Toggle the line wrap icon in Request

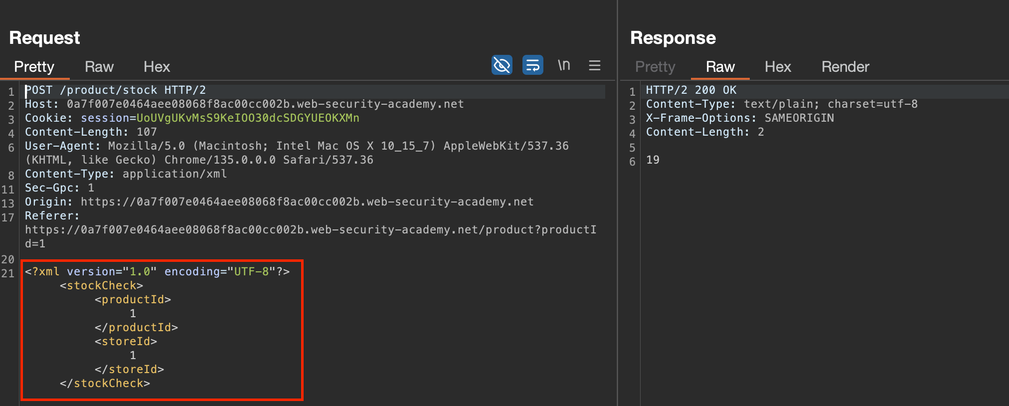click(532, 65)
